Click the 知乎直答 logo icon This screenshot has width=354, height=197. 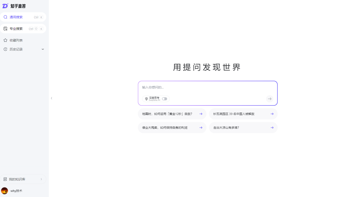click(5, 6)
